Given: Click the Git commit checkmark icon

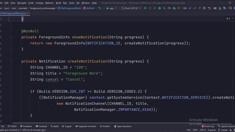Looking at the screenshot, I should pyautogui.click(x=195, y=8).
